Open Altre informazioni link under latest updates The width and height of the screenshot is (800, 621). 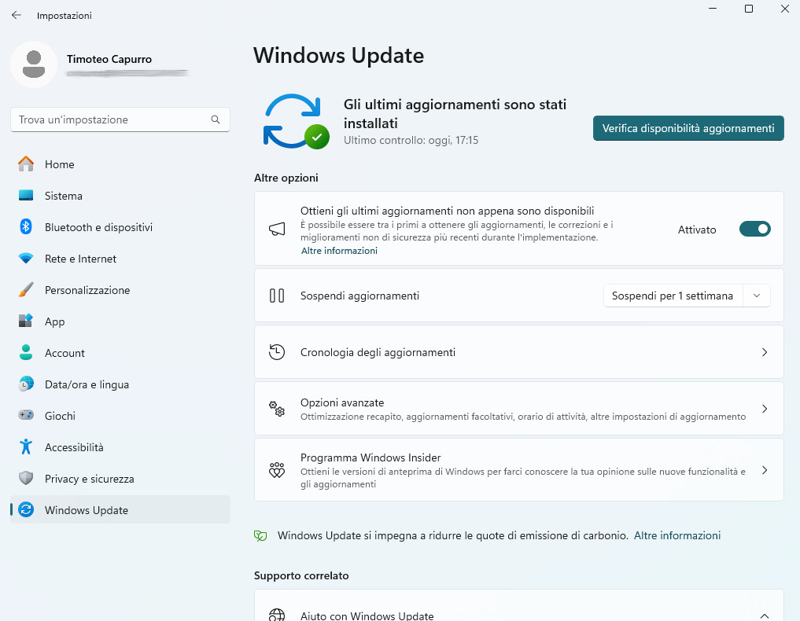pyautogui.click(x=339, y=250)
